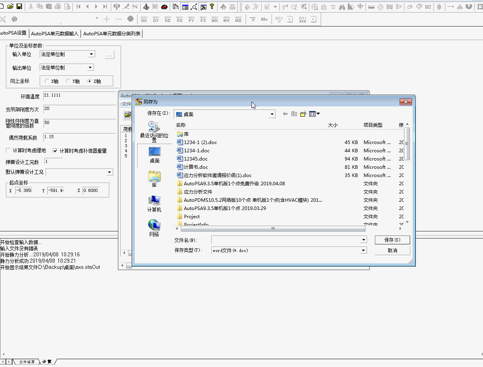Open dropdown arrow beside plus sign in second toolbar

[x=97, y=19]
